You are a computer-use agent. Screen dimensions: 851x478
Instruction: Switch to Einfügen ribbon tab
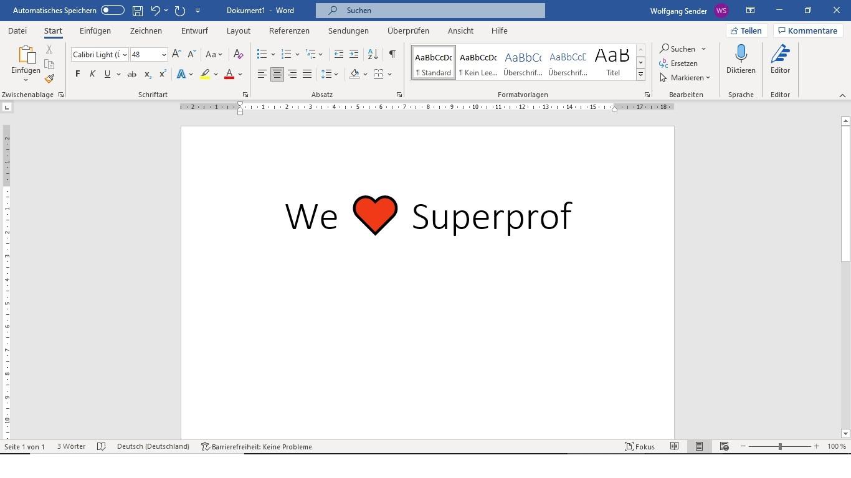(x=95, y=30)
